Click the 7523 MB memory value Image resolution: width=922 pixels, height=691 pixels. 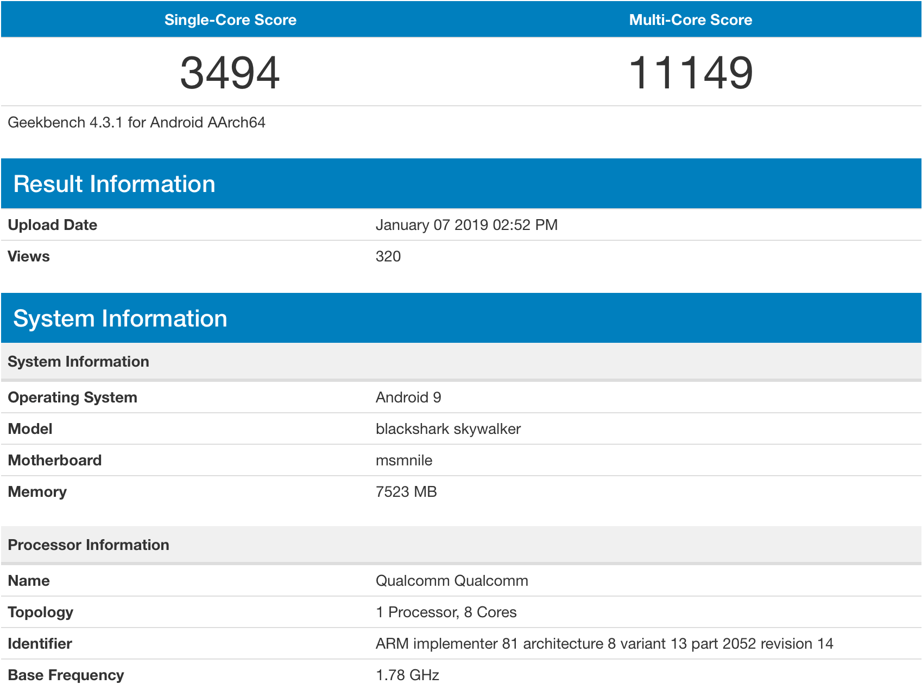[406, 492]
